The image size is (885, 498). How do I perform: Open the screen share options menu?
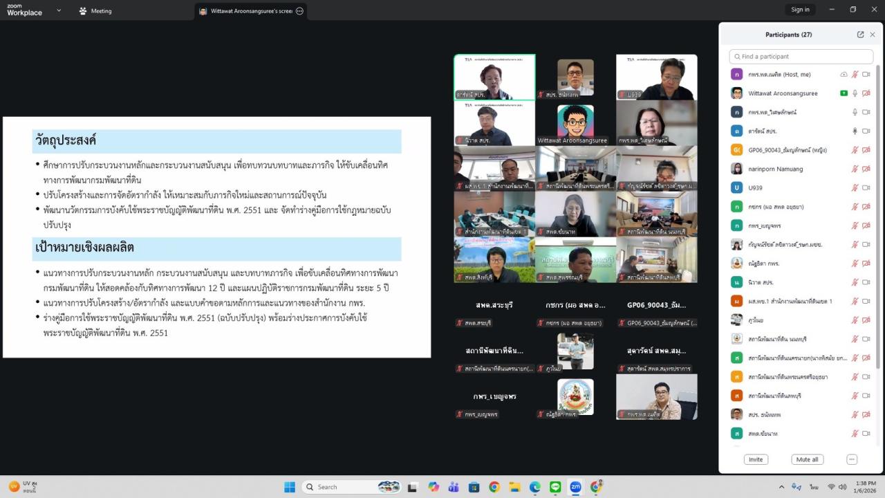299,11
